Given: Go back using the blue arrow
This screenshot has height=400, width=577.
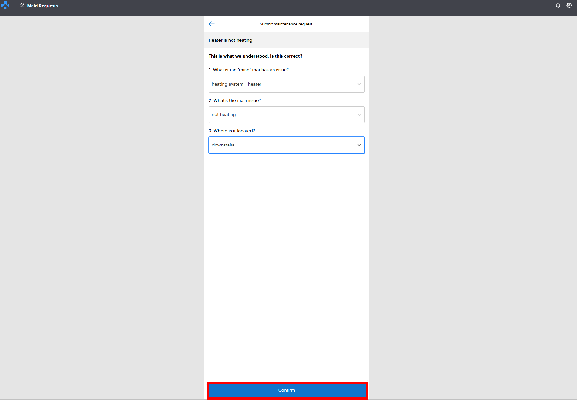Looking at the screenshot, I should click(211, 24).
